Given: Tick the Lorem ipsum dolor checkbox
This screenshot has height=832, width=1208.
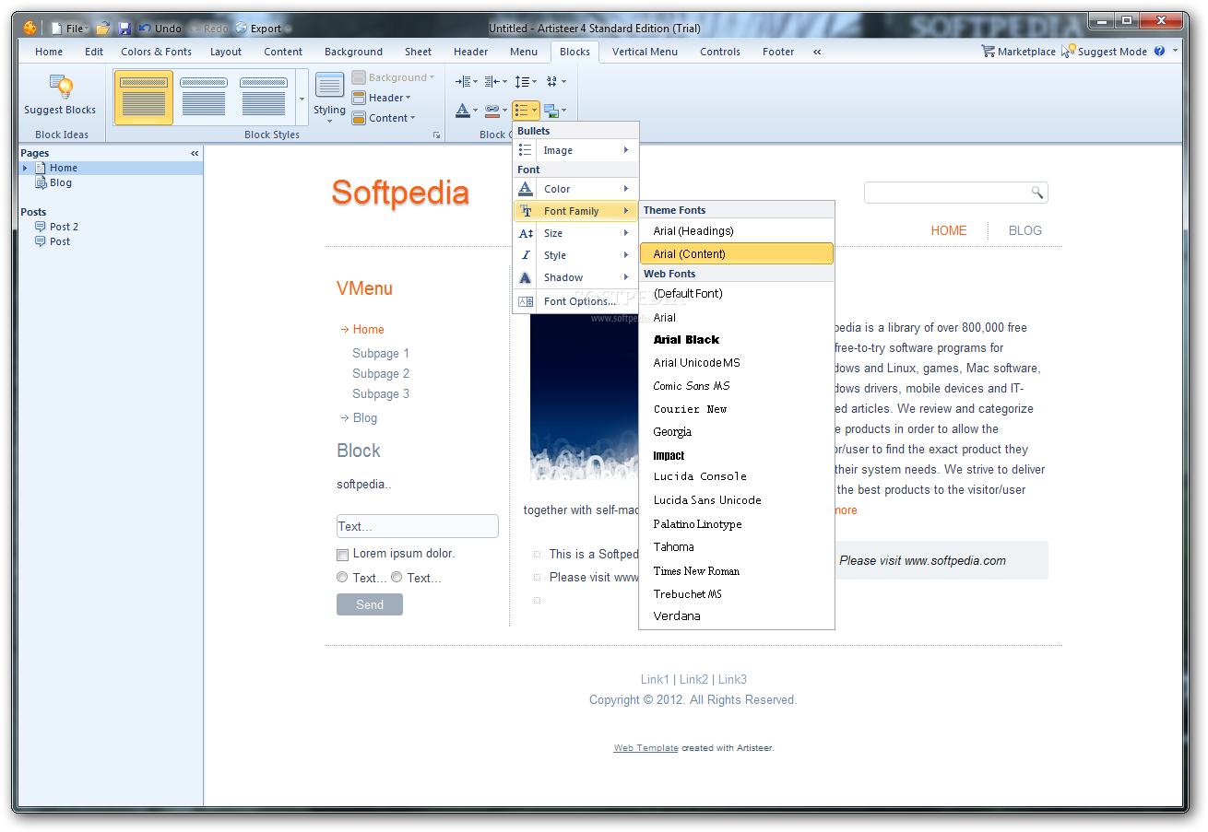Looking at the screenshot, I should click(x=342, y=555).
